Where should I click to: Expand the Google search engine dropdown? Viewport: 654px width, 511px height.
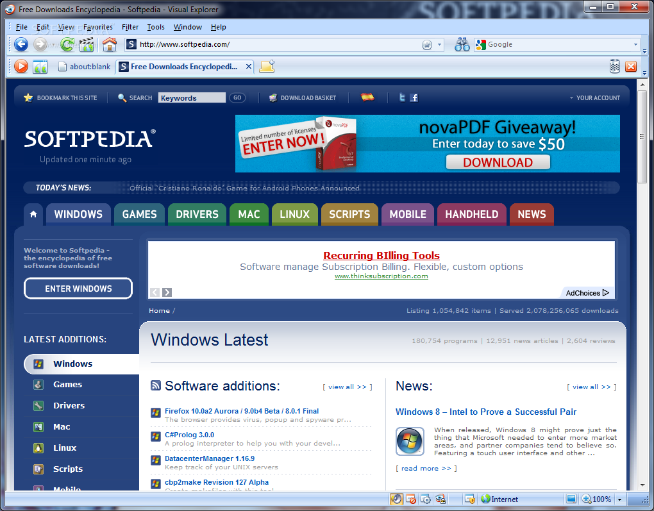coord(635,45)
